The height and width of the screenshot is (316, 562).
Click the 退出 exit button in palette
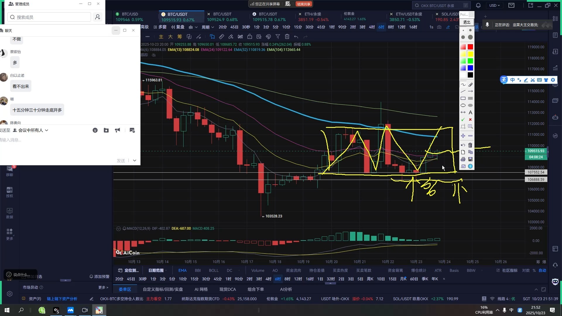tap(467, 22)
